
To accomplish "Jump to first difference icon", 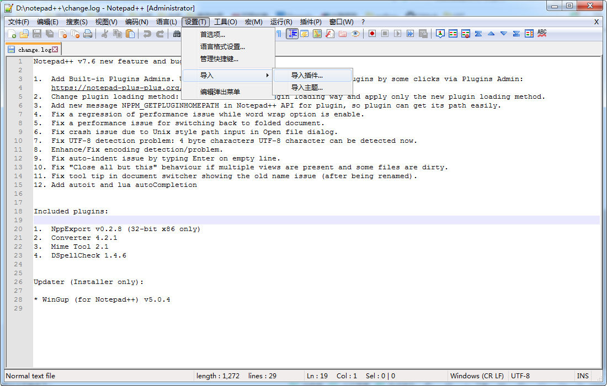I will coord(478,34).
